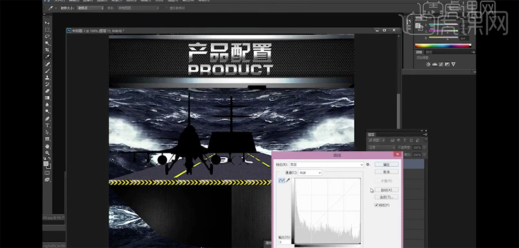Pick the pencil draw-curve icon
The image size is (519, 248).
287,180
